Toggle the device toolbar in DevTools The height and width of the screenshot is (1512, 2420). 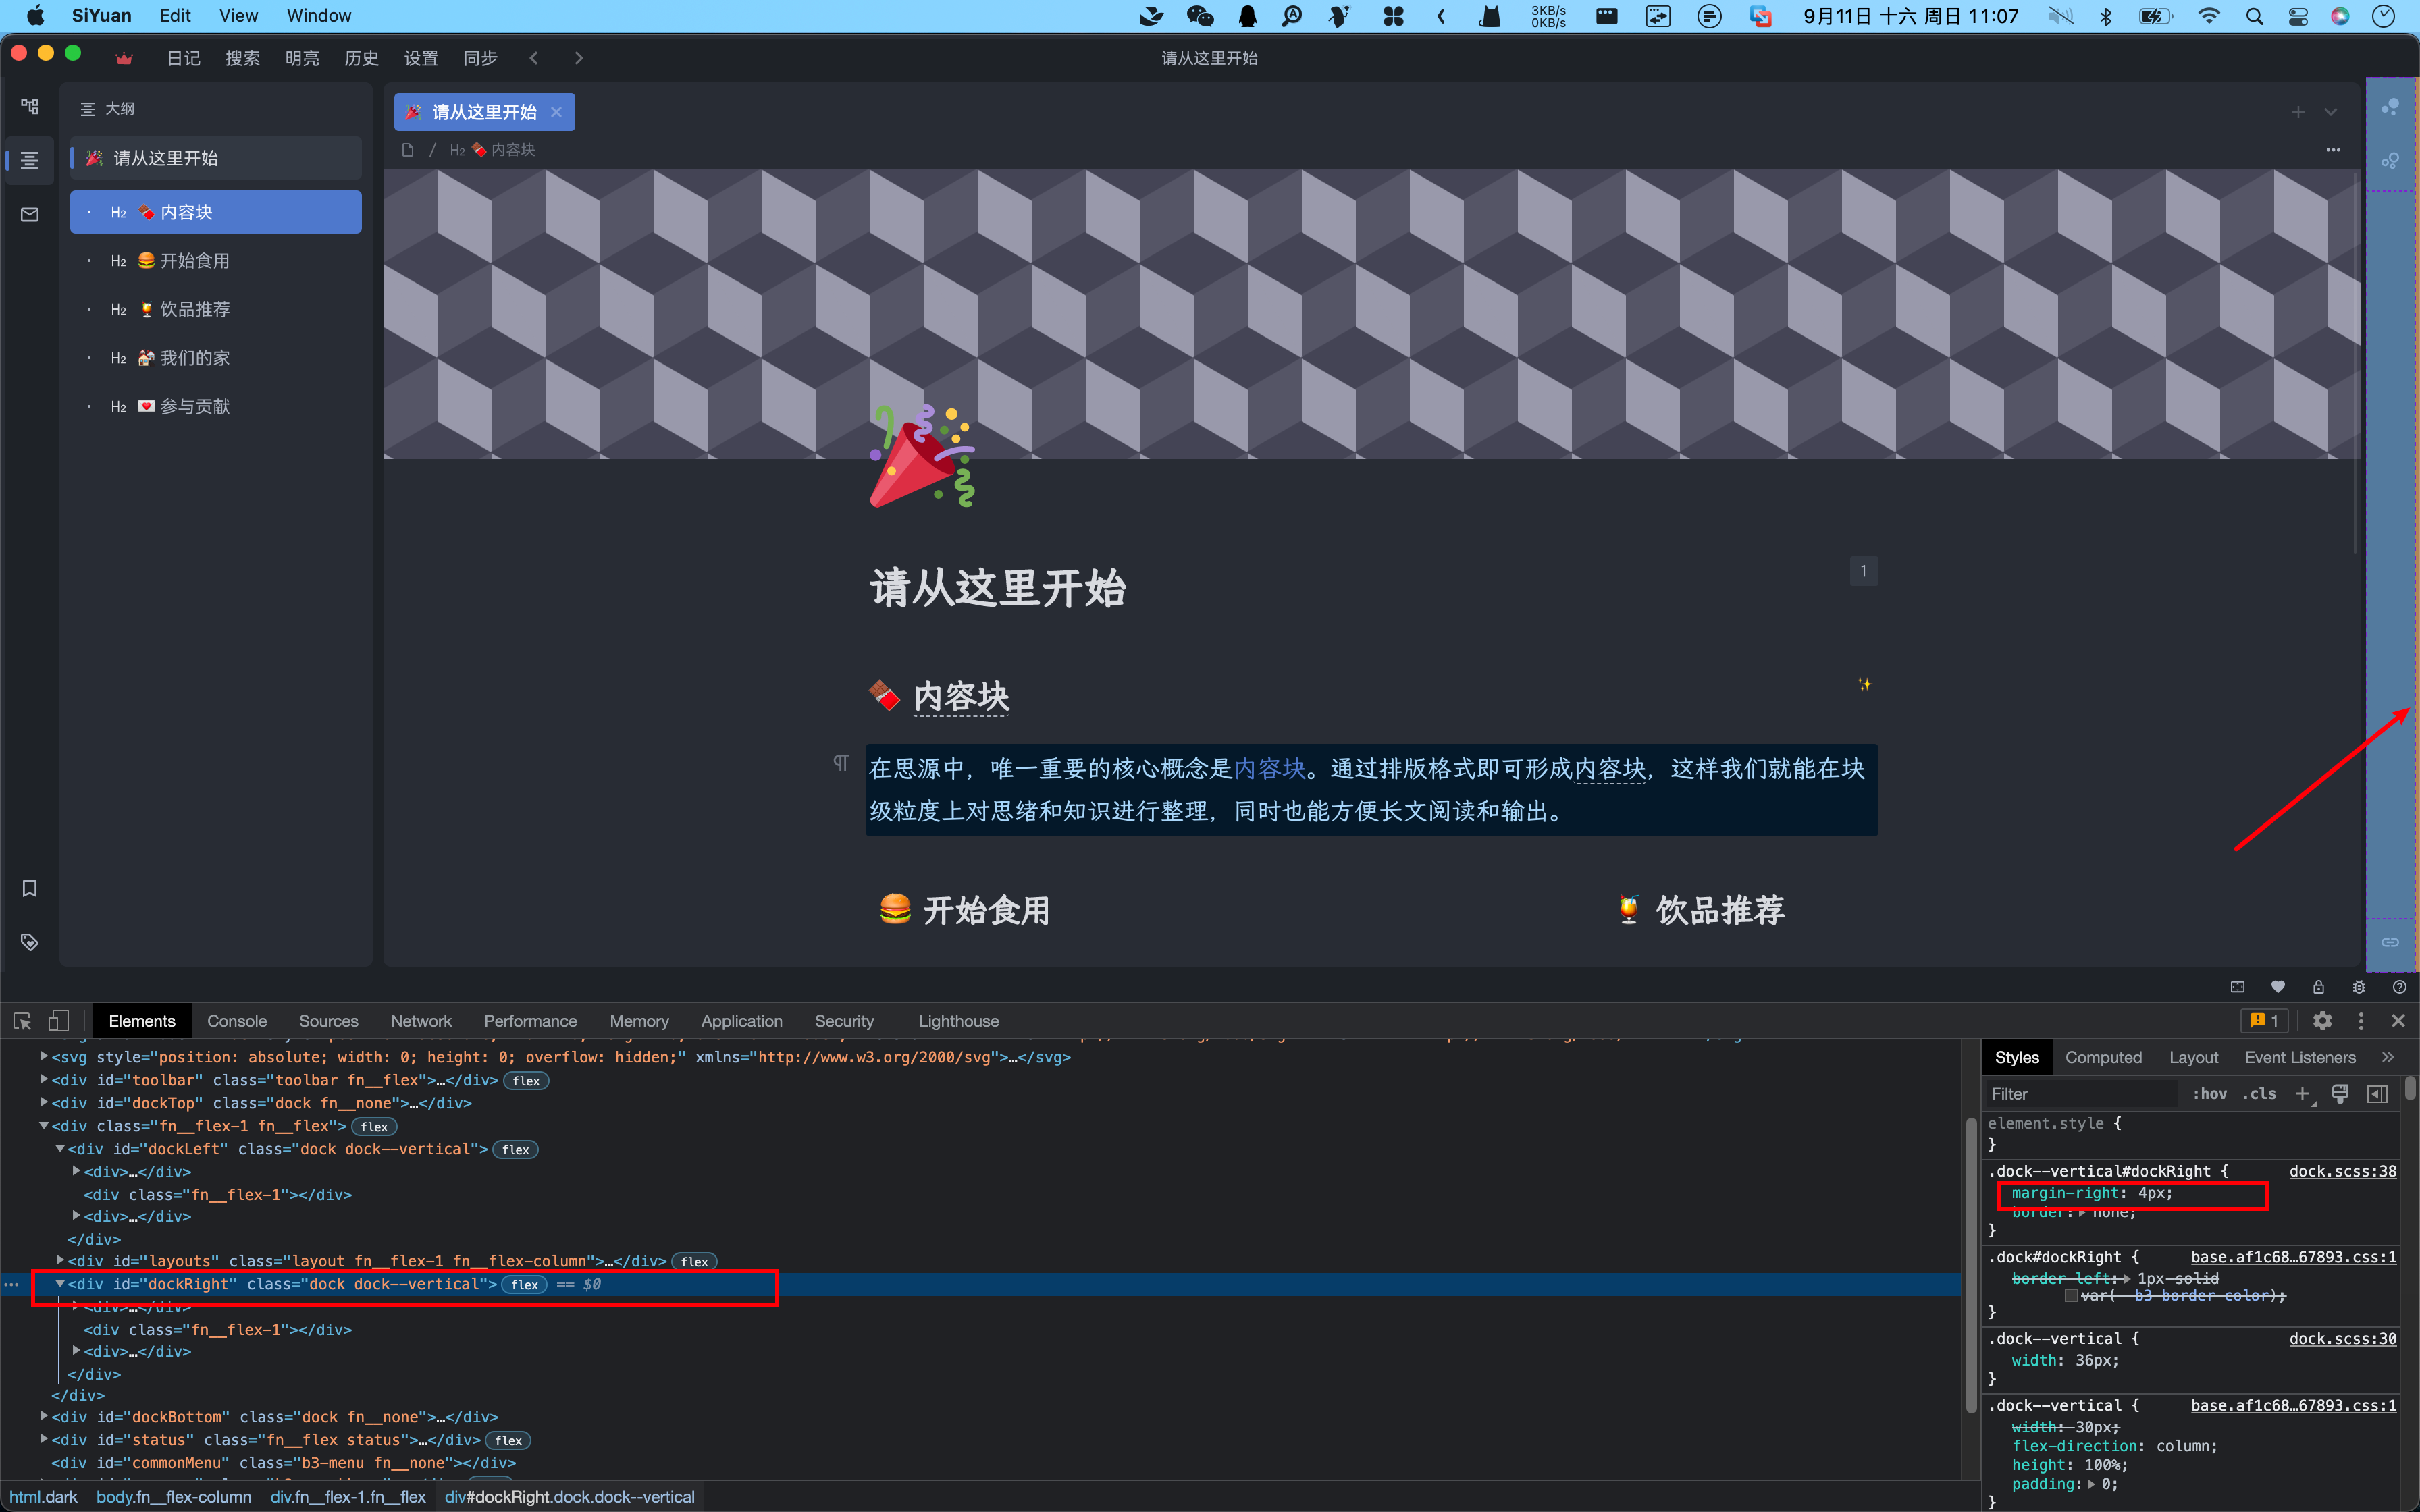59,1021
